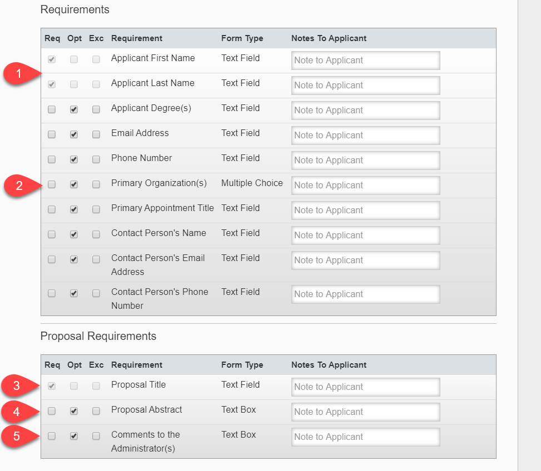Click the disabled Opt checkbox for Applicant First Name
Image resolution: width=541 pixels, height=471 pixels.
(x=74, y=59)
